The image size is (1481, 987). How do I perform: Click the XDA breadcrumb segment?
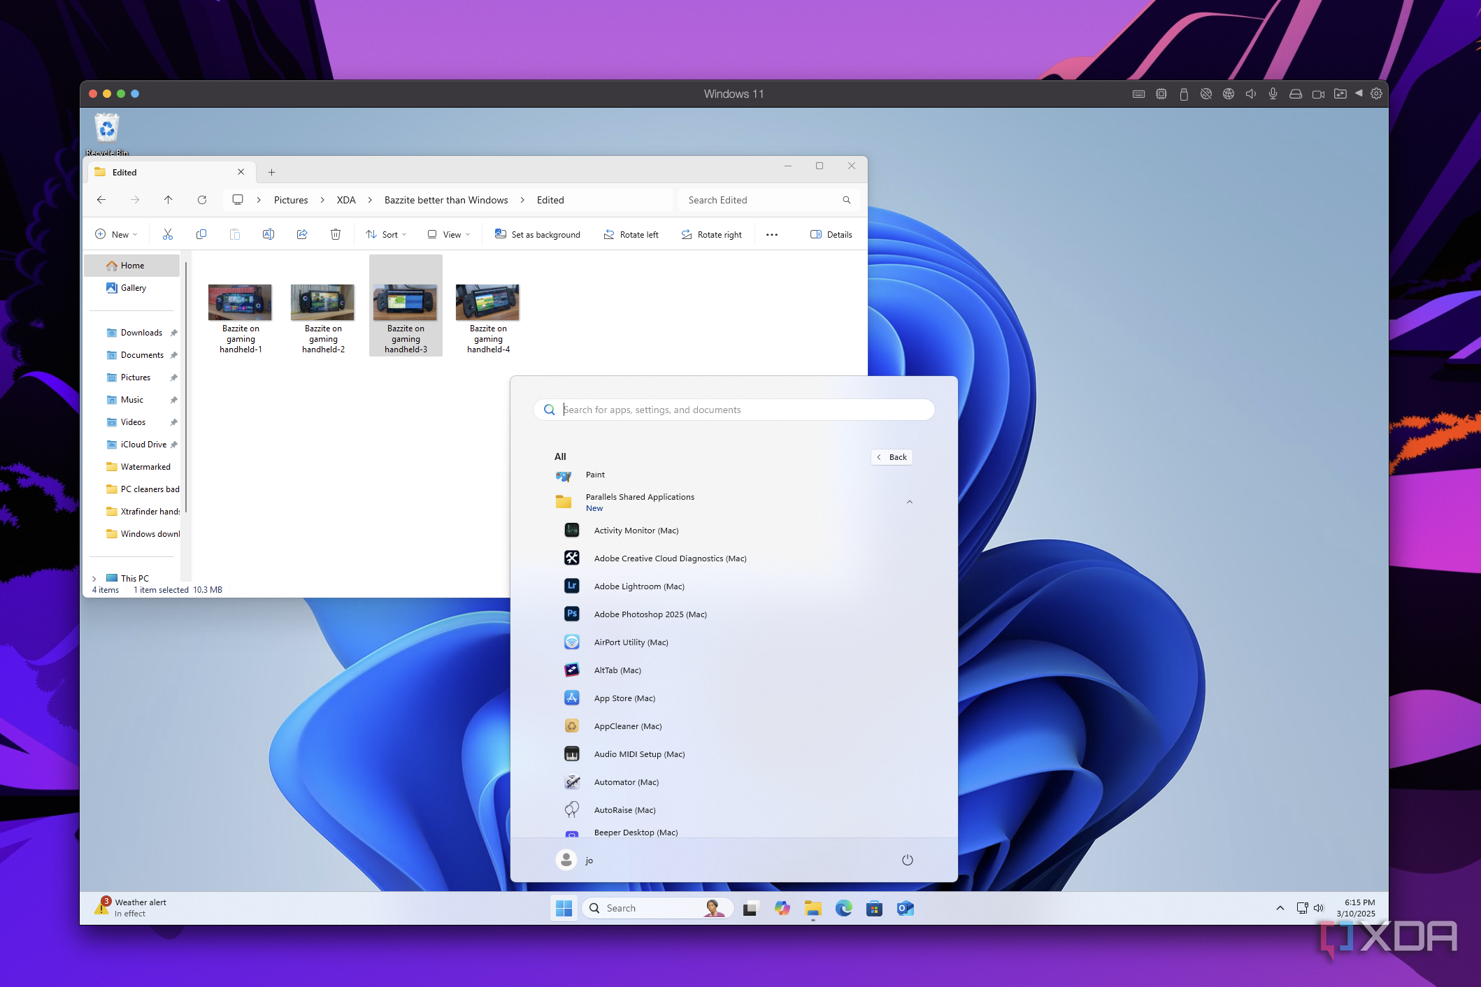[x=346, y=200]
